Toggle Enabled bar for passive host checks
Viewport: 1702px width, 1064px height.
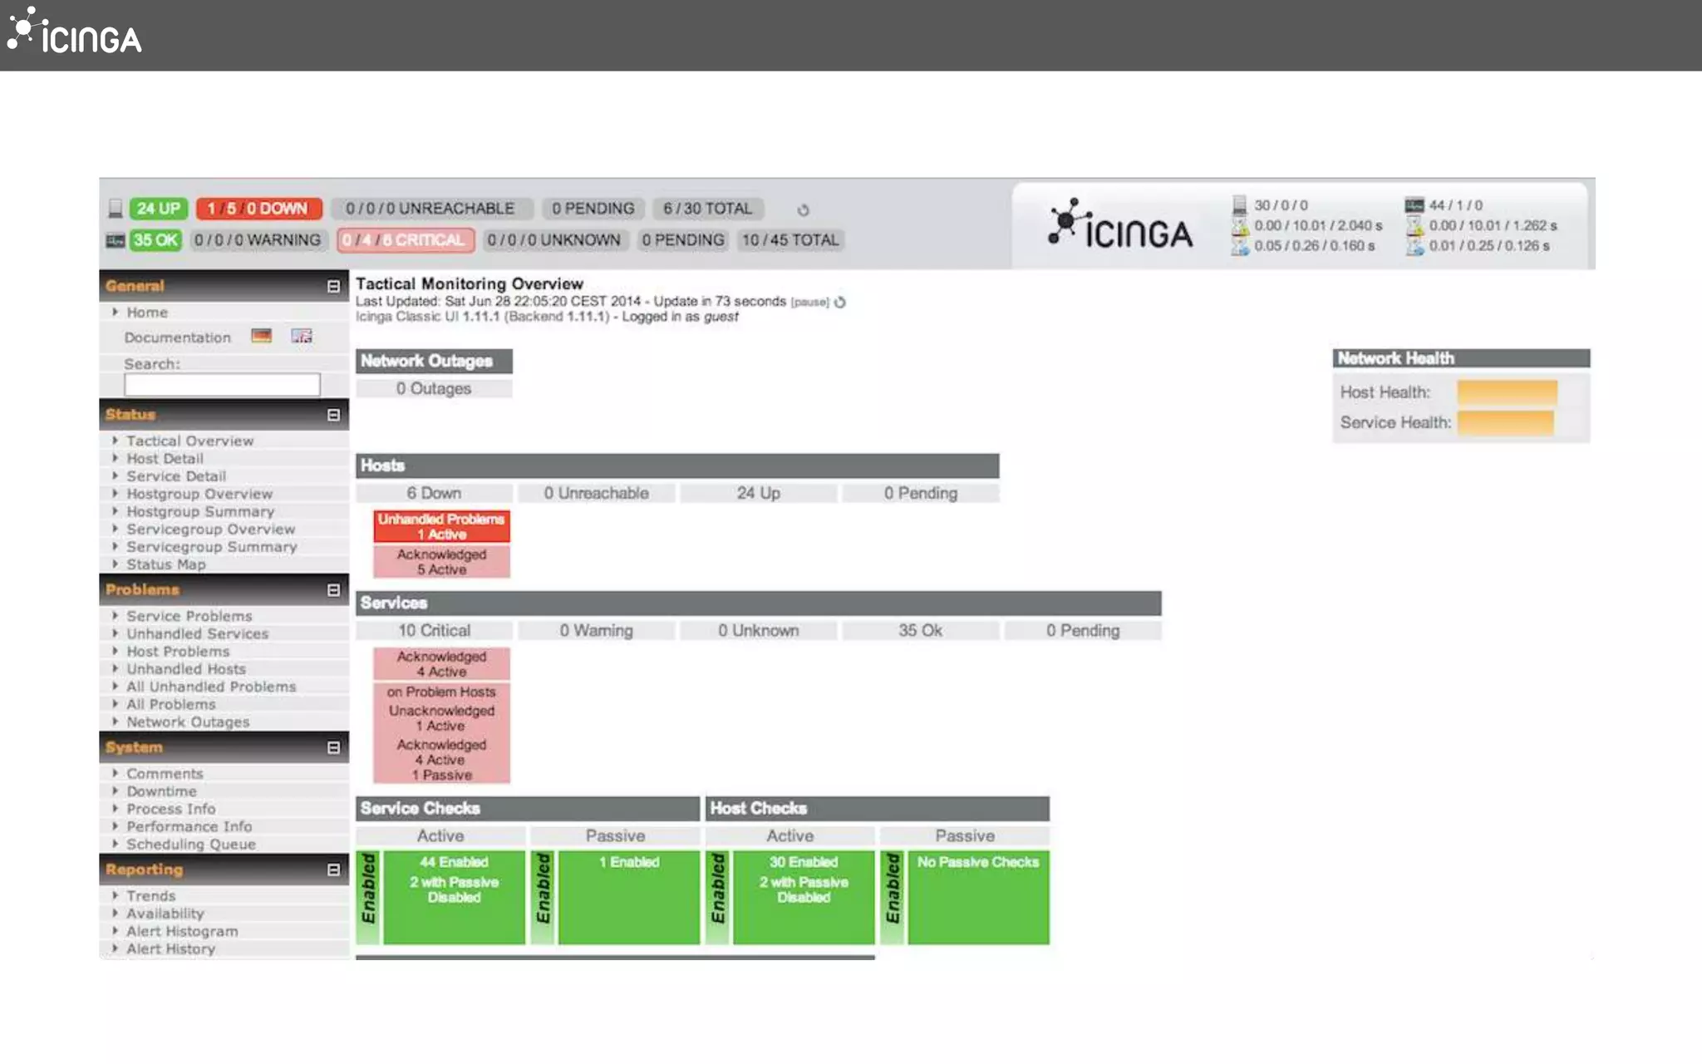(893, 896)
